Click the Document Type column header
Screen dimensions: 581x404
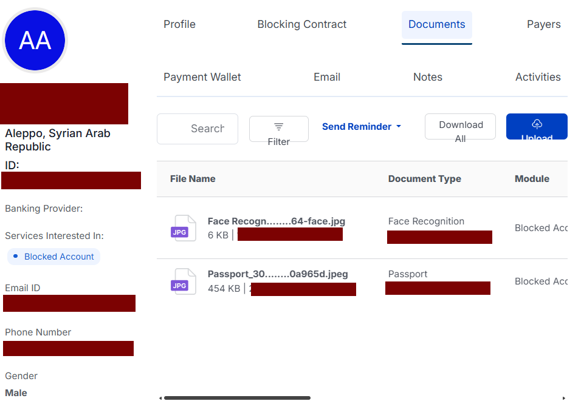click(x=424, y=179)
